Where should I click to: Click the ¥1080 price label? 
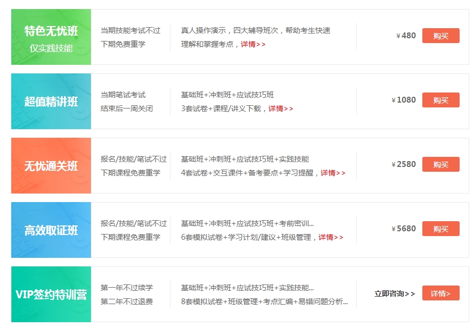coord(404,100)
